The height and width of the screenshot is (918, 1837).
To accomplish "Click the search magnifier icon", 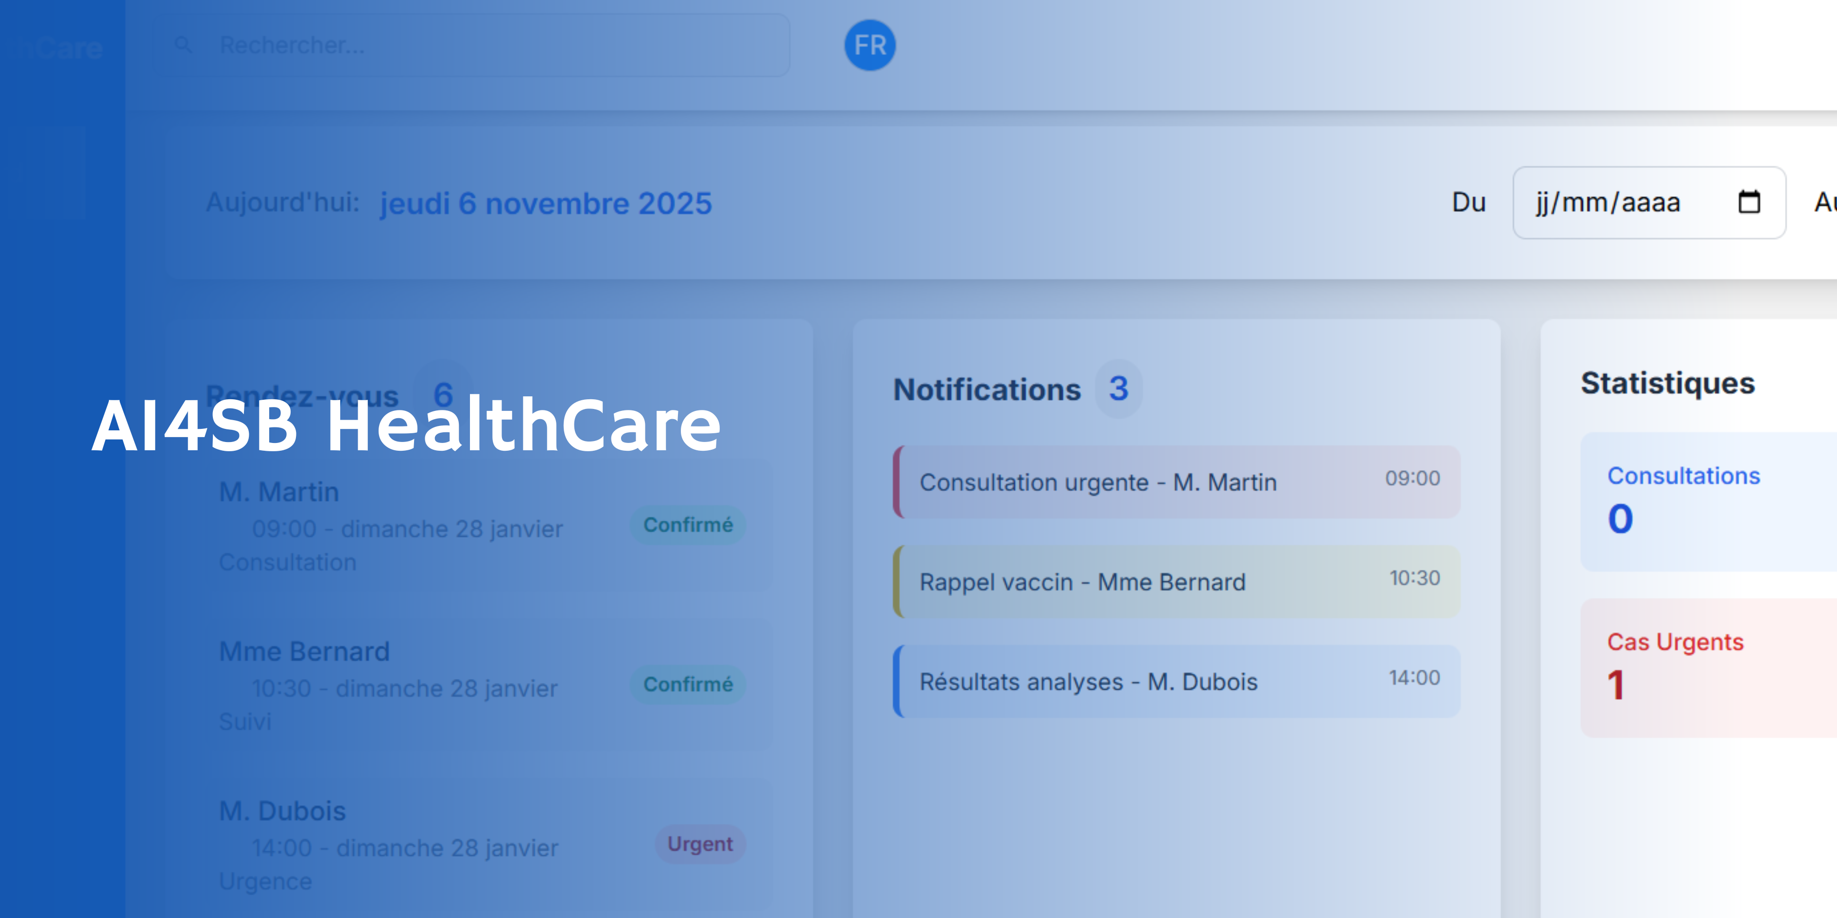I will coord(183,46).
